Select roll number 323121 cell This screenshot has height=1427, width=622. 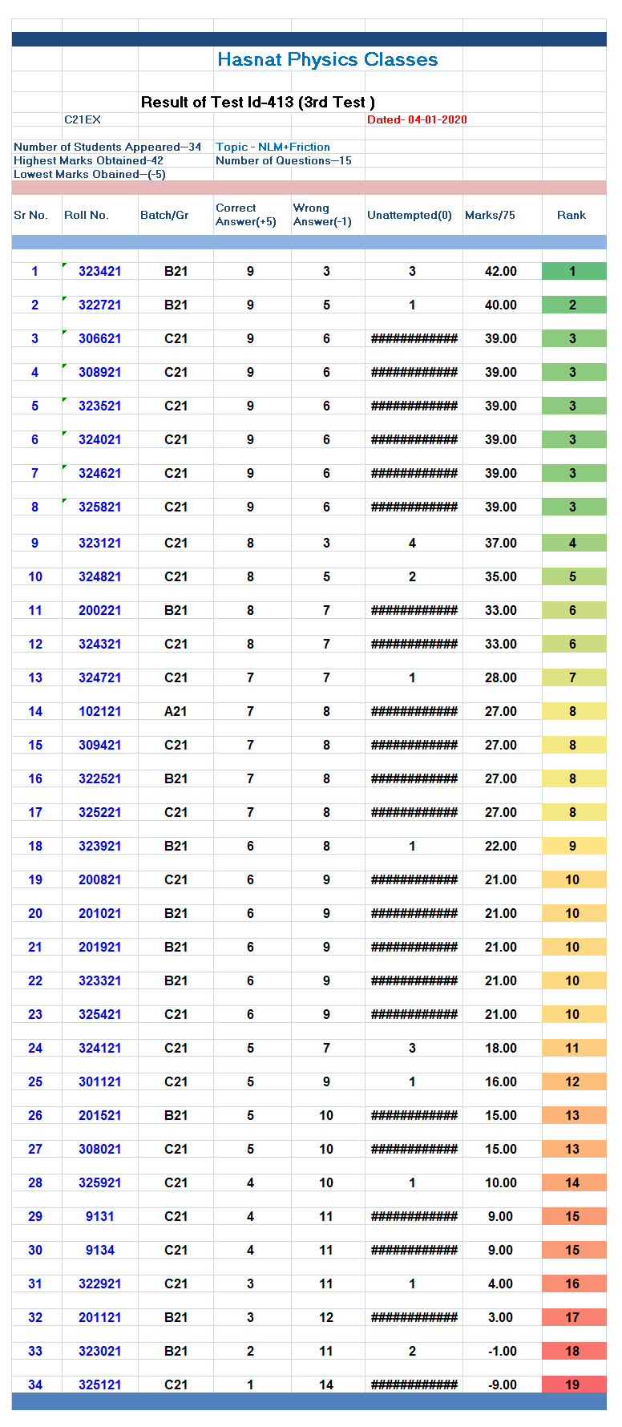(x=100, y=543)
